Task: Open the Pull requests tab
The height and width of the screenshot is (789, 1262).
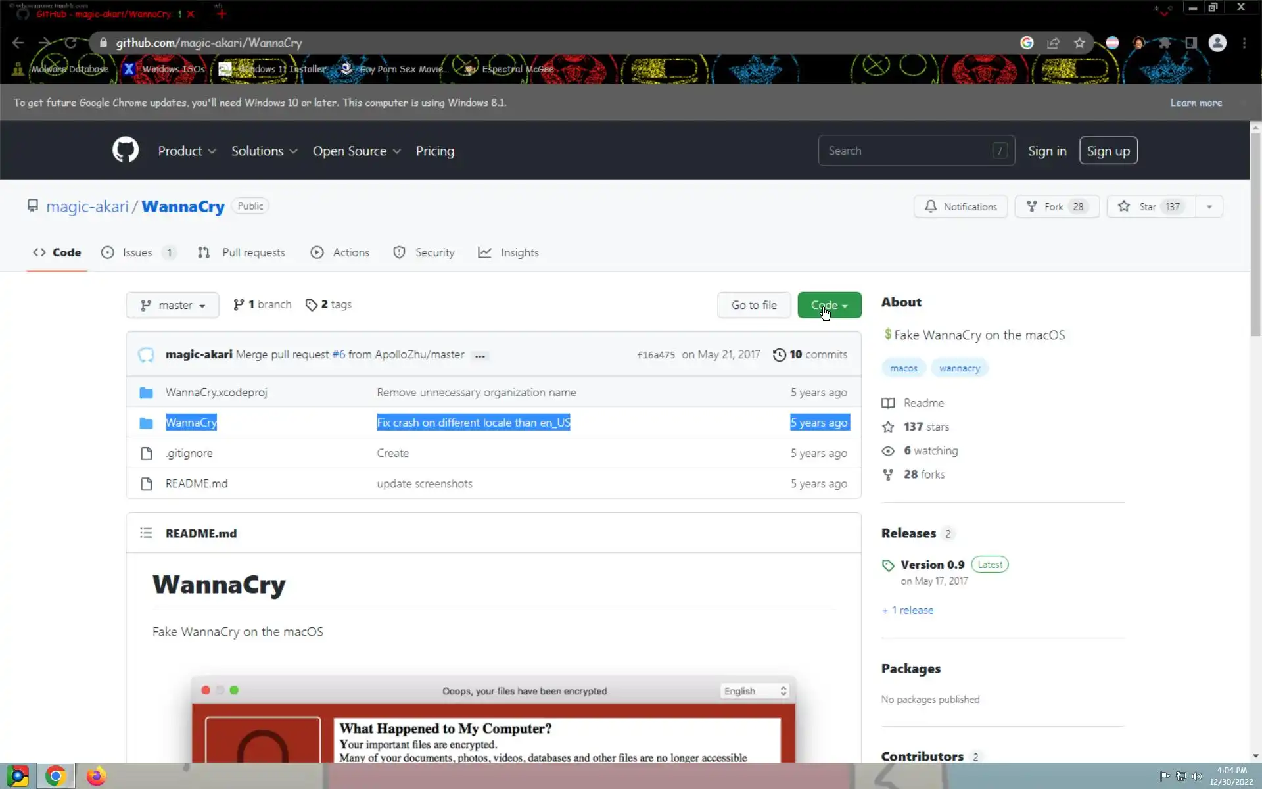Action: tap(253, 252)
